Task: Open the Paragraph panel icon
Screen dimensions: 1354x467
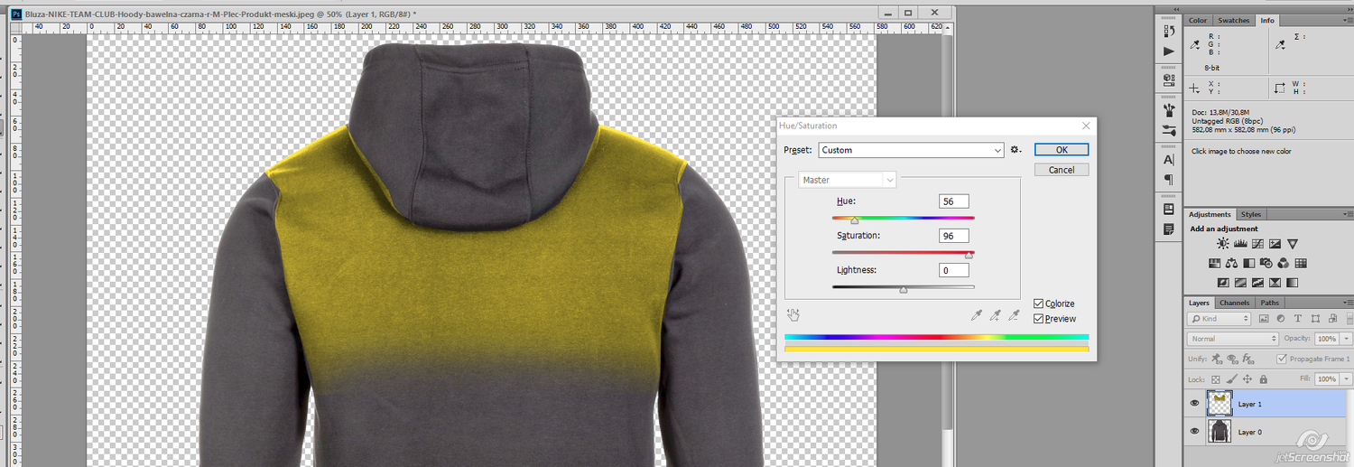Action: (1169, 180)
